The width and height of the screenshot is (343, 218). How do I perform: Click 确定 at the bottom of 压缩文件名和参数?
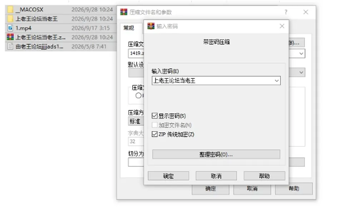(x=211, y=189)
